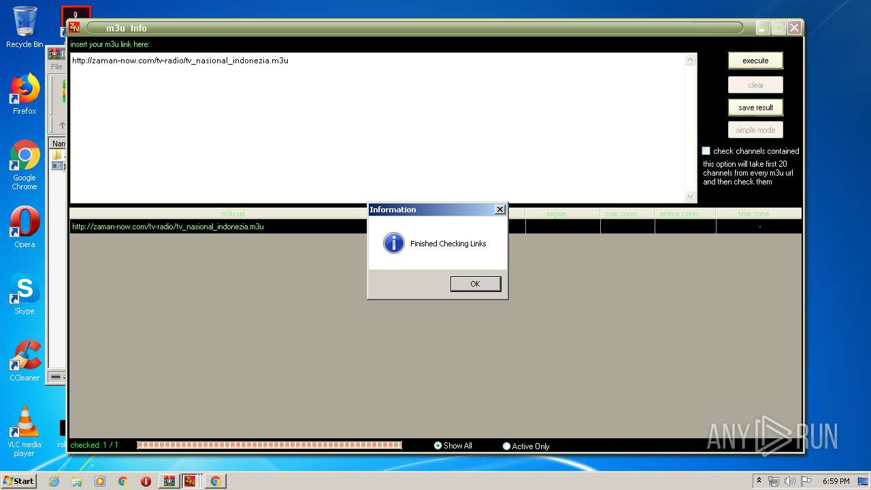Click the Start button
Viewport: 871px width, 490px height.
pos(19,481)
